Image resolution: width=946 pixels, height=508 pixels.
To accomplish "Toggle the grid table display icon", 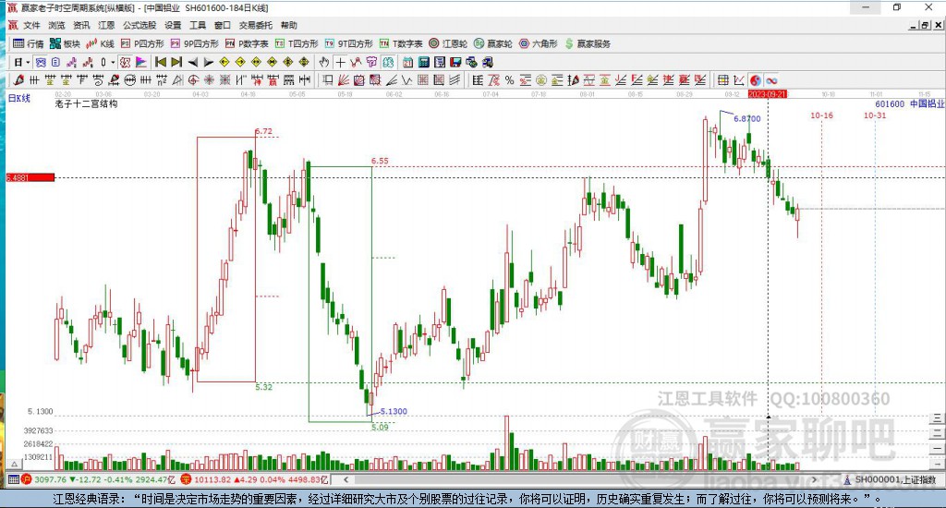I will tap(723, 80).
